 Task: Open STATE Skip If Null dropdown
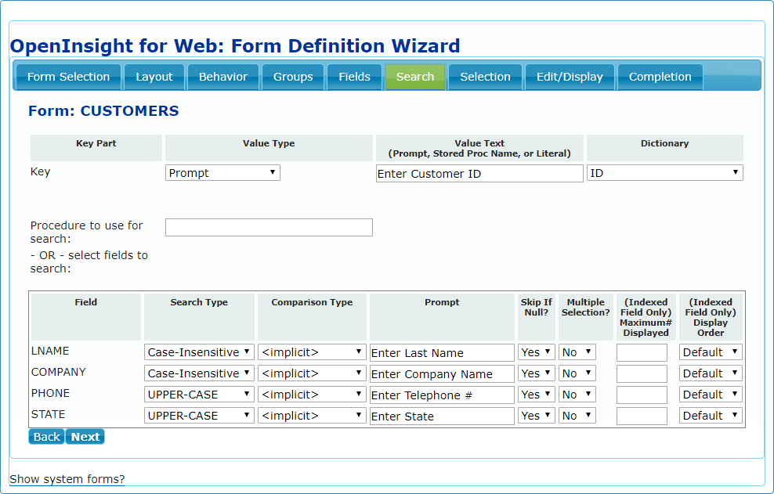[x=537, y=416]
